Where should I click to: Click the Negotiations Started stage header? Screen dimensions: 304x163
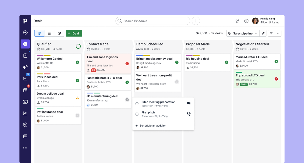[252, 44]
